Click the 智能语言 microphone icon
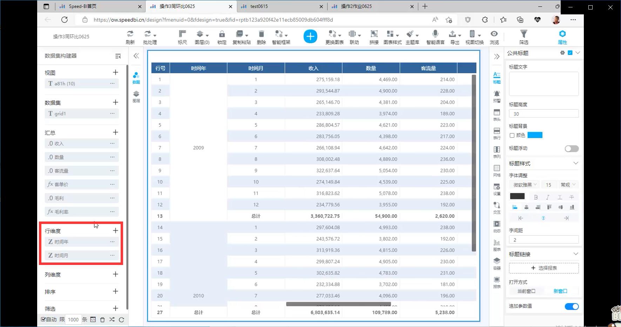The image size is (621, 327). click(x=435, y=34)
